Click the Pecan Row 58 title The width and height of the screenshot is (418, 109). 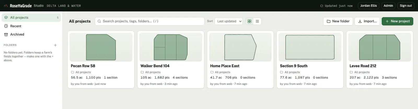83,66
